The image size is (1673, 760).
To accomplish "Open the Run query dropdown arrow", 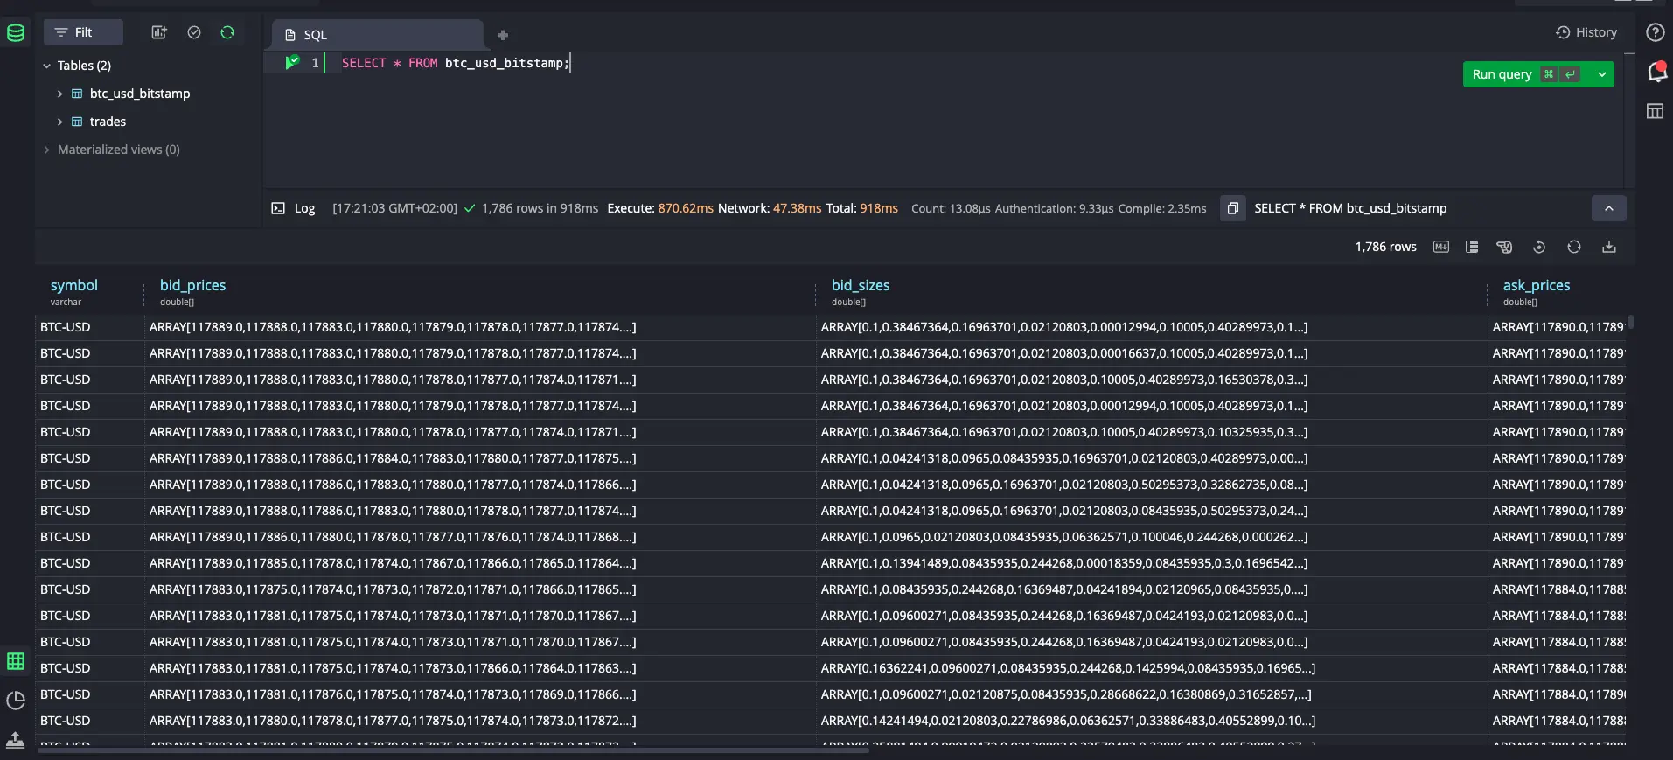I will (1601, 74).
